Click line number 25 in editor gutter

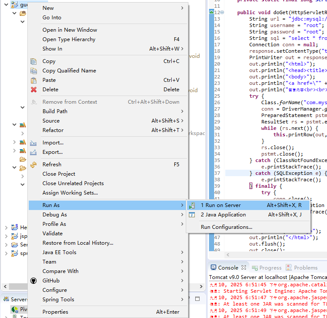tap(217, 96)
